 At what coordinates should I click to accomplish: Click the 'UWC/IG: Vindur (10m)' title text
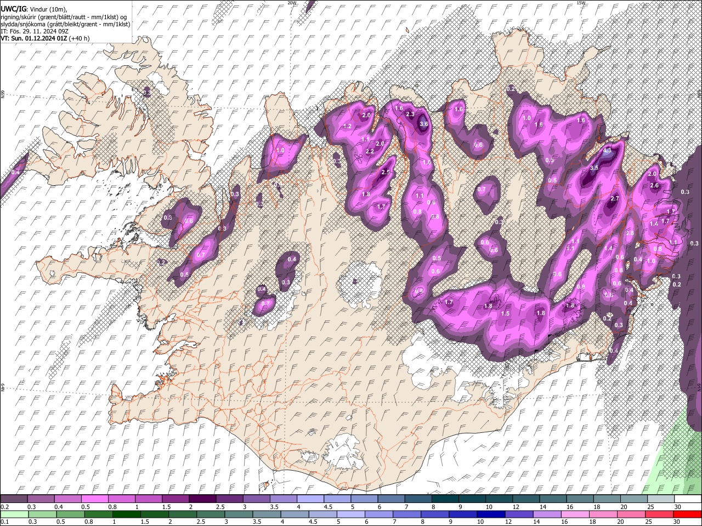33,9
